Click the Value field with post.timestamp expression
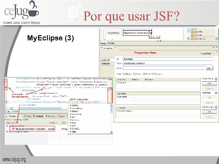Image resolution: width=219 pixels, height=164 pixels. point(168,63)
